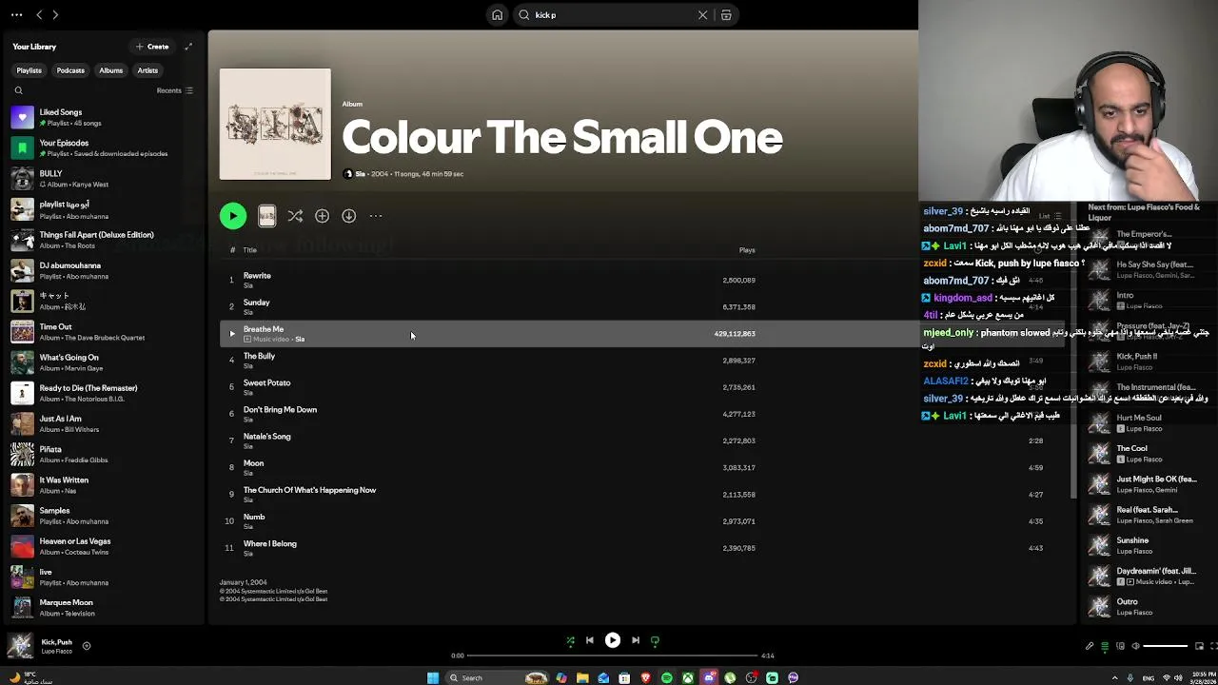This screenshot has height=685, width=1218.
Task: Download the album for offline
Action: (x=348, y=216)
